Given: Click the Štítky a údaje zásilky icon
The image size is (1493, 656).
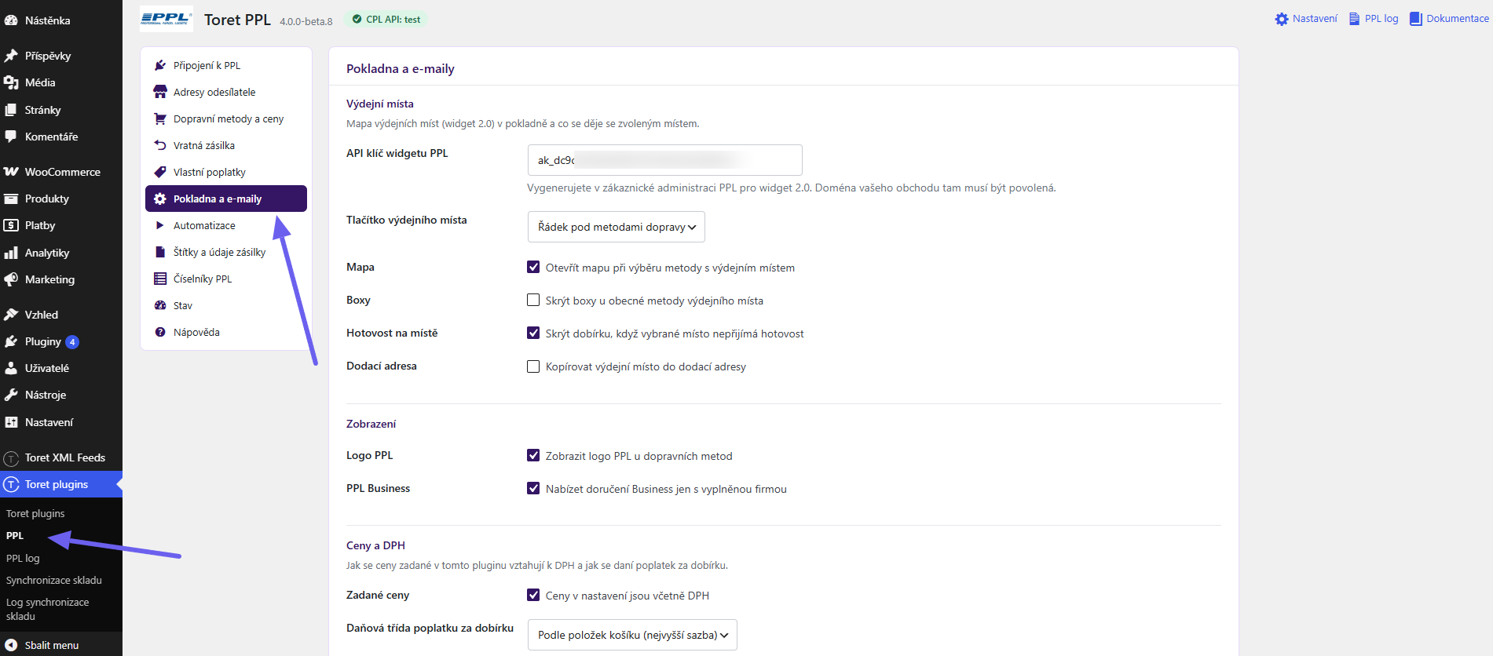Looking at the screenshot, I should [x=160, y=252].
